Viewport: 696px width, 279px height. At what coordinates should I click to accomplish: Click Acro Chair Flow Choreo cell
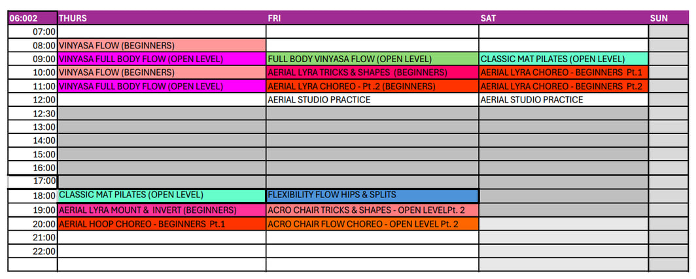coord(372,224)
